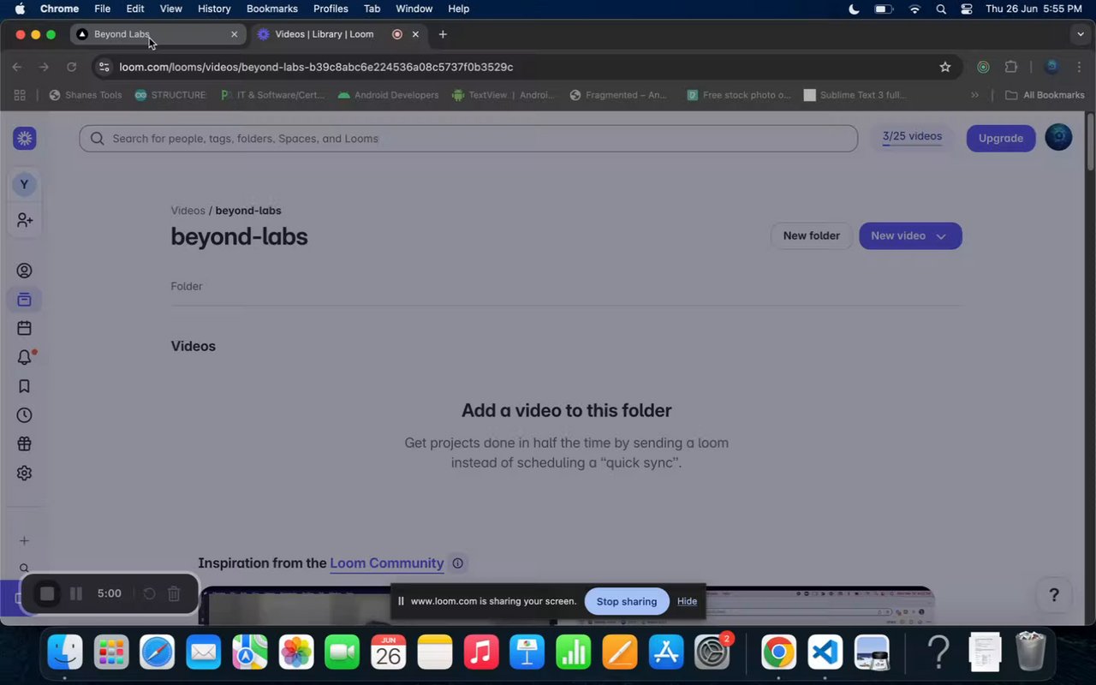Open the clock history icon
The image size is (1096, 685).
(25, 415)
